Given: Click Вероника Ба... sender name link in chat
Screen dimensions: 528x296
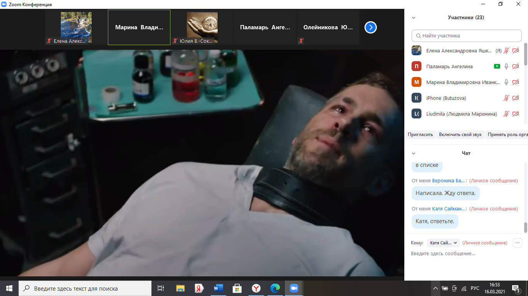Looking at the screenshot, I should [448, 180].
